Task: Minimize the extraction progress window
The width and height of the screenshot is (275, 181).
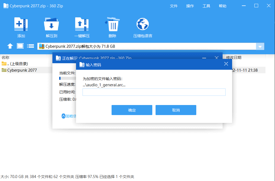Action: [x=204, y=58]
